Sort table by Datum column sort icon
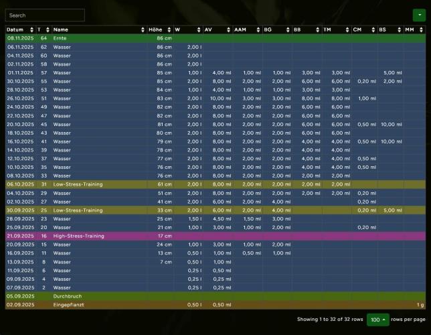This screenshot has width=431, height=335. coord(31,30)
